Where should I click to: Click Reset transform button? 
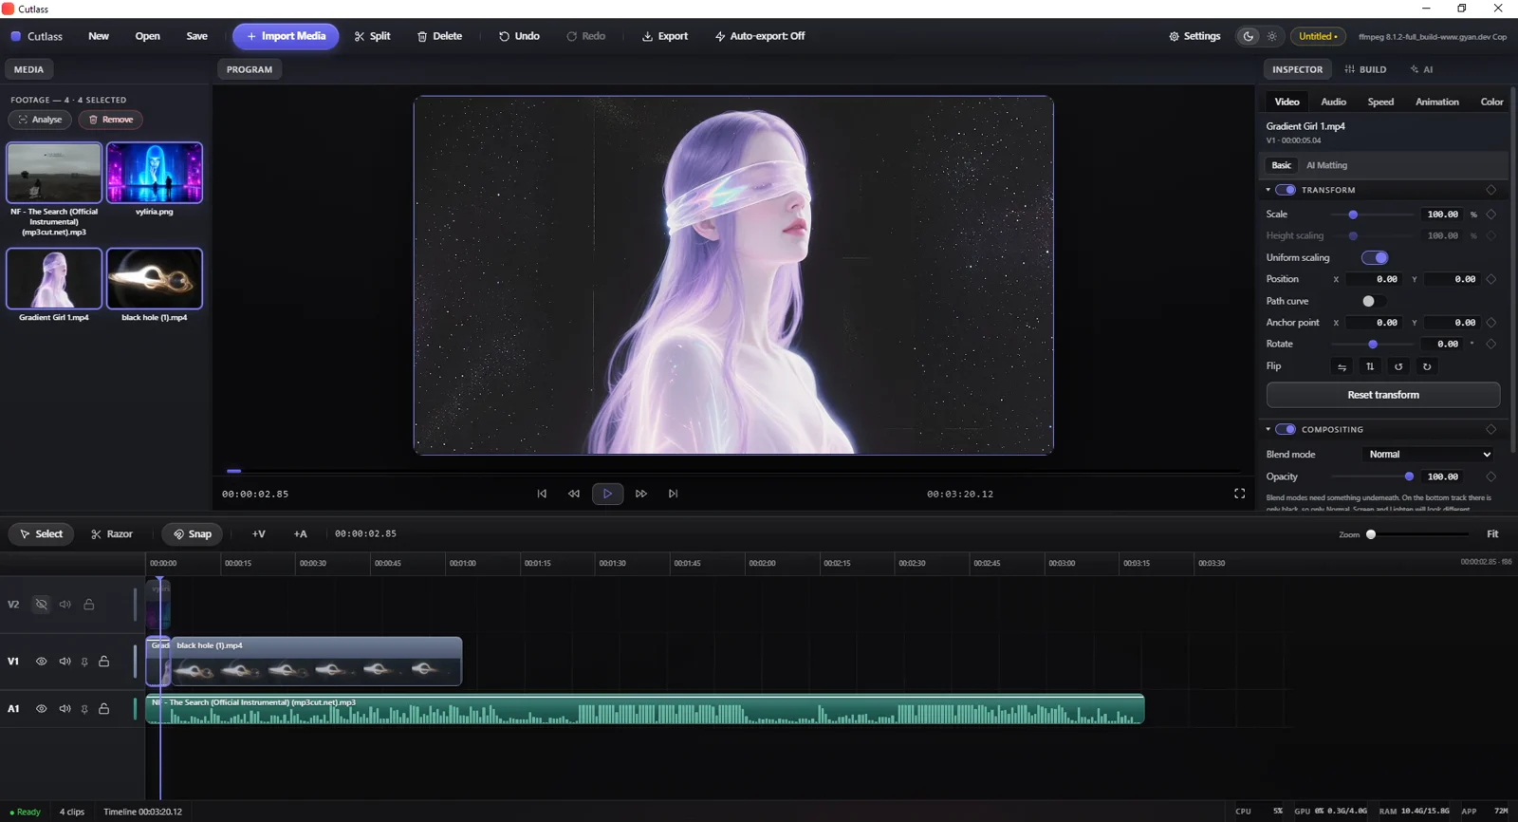[1383, 395]
